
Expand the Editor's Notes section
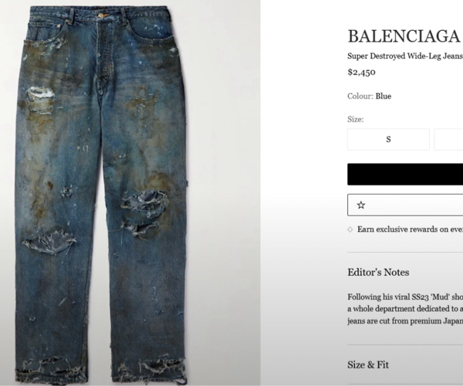[x=378, y=272]
